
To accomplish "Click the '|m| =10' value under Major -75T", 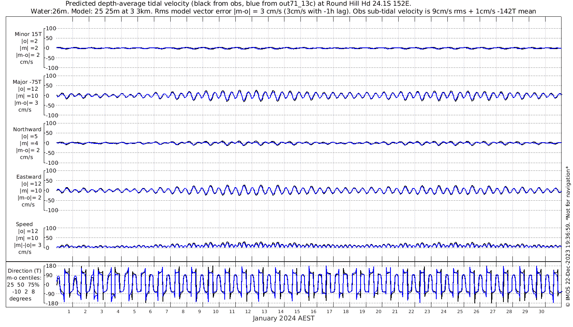I will (28, 96).
